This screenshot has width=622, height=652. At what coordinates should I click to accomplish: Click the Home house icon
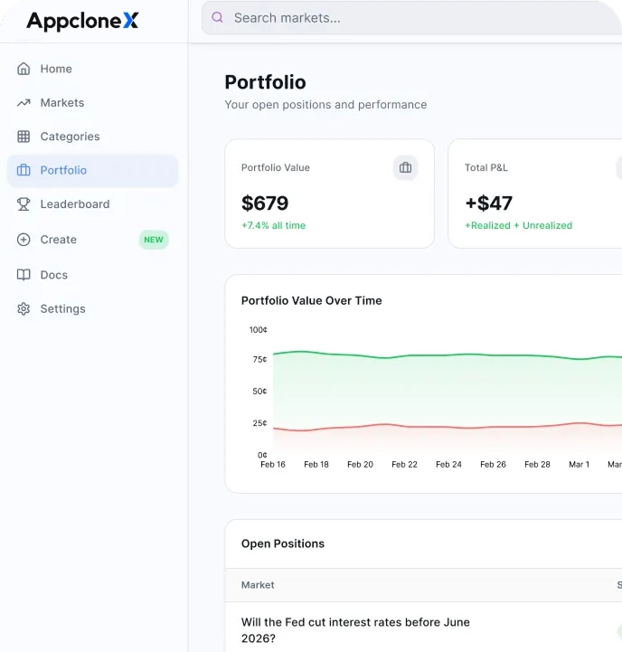coord(24,69)
